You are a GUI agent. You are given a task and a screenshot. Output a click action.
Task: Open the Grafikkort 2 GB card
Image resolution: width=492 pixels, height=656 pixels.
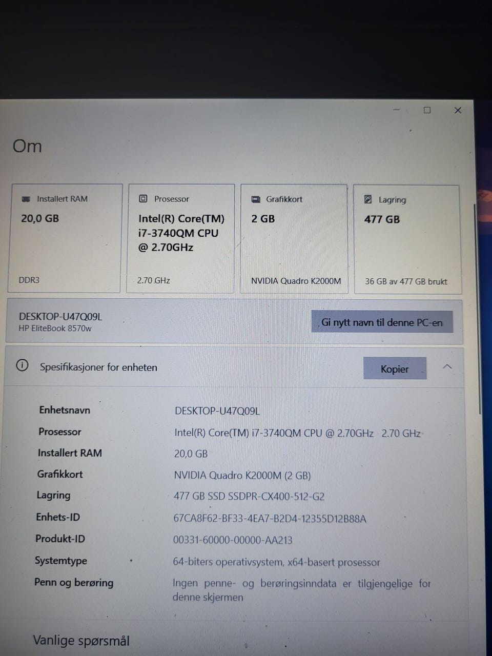click(294, 239)
